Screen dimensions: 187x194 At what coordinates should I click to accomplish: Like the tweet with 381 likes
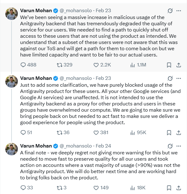point(96,133)
